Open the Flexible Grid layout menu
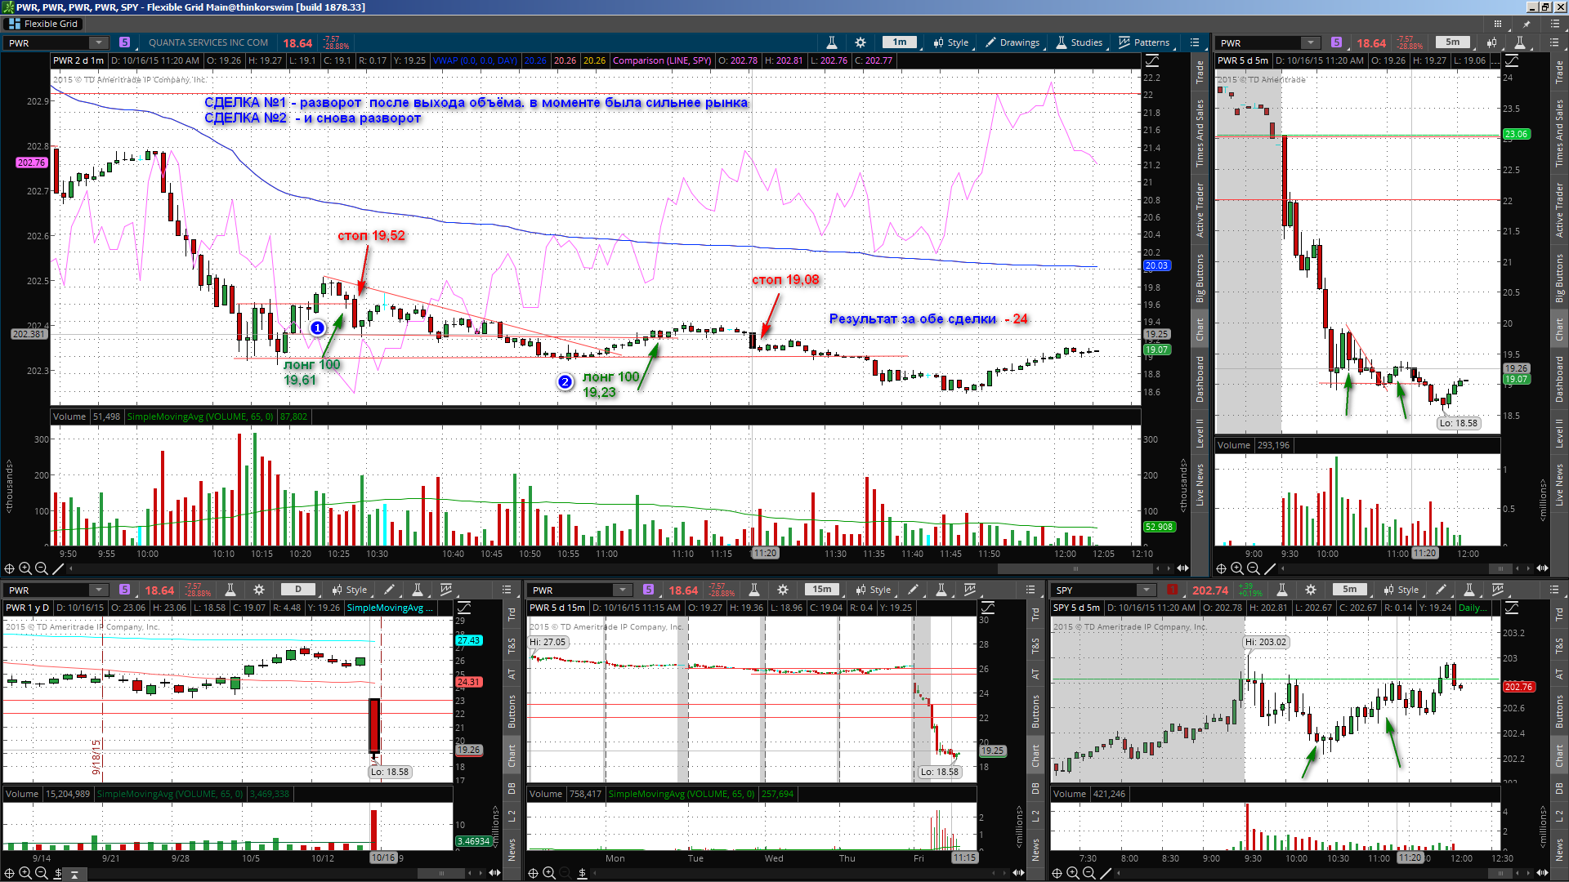1569x882 pixels. tap(42, 24)
